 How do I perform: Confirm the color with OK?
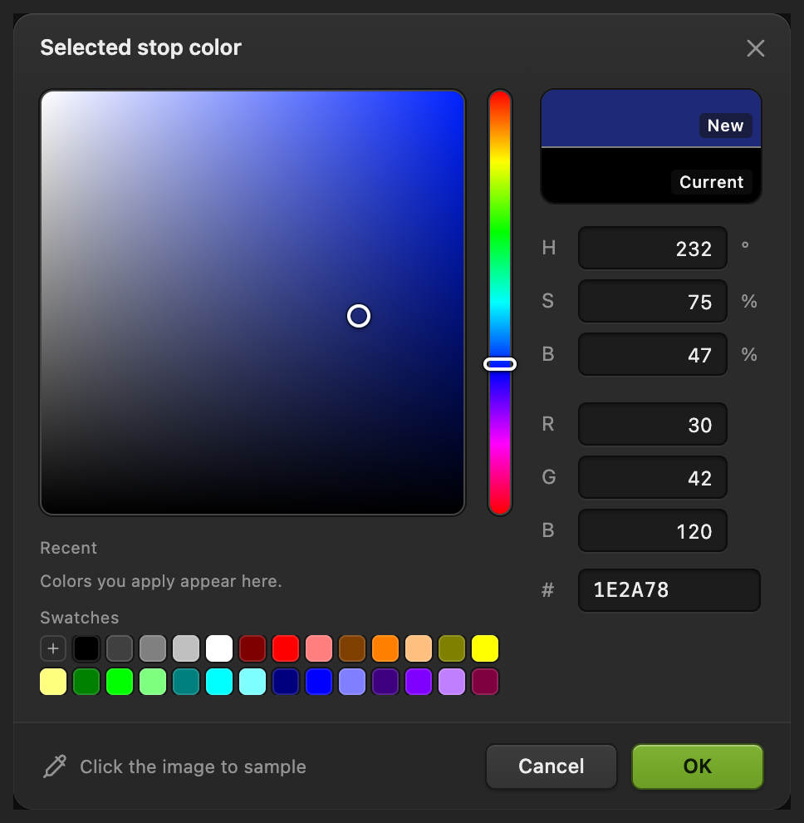point(698,766)
